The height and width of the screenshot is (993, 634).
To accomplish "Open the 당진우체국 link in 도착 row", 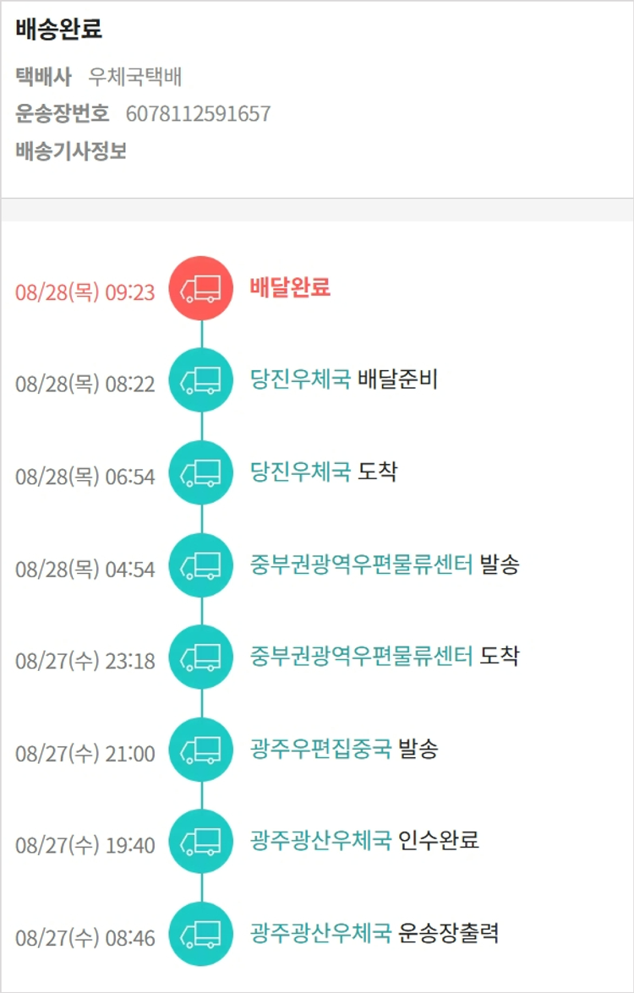I will pos(300,472).
